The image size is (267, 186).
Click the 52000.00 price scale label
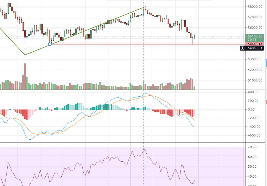[255, 70]
